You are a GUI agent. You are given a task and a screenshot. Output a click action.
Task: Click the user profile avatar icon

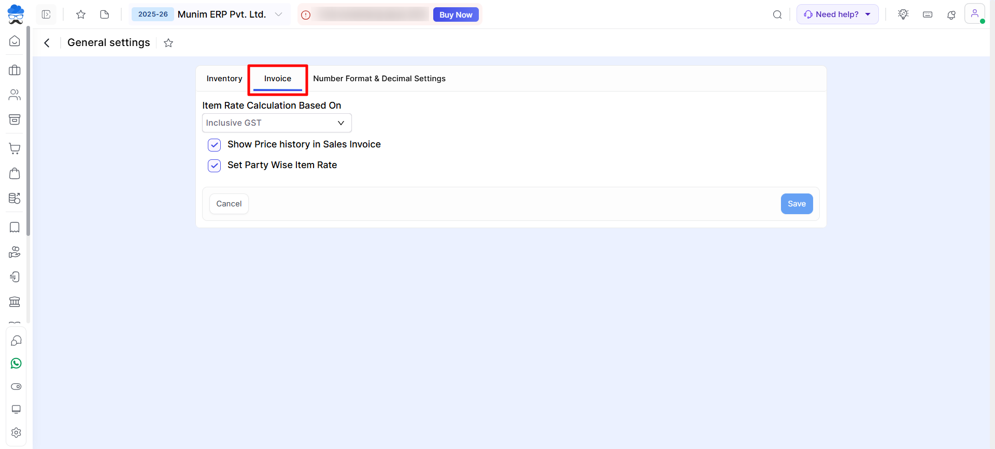click(x=974, y=14)
